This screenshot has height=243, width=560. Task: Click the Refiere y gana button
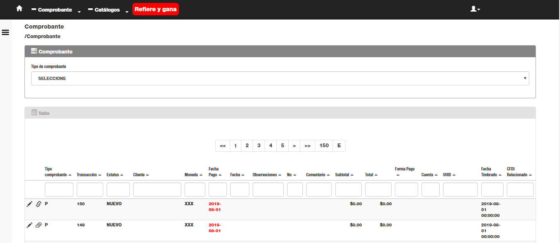point(156,9)
